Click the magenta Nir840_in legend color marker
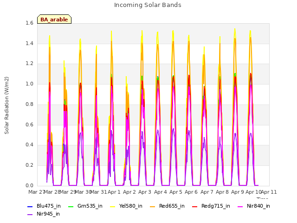Screen dimensions: 297x223 pos(240,206)
